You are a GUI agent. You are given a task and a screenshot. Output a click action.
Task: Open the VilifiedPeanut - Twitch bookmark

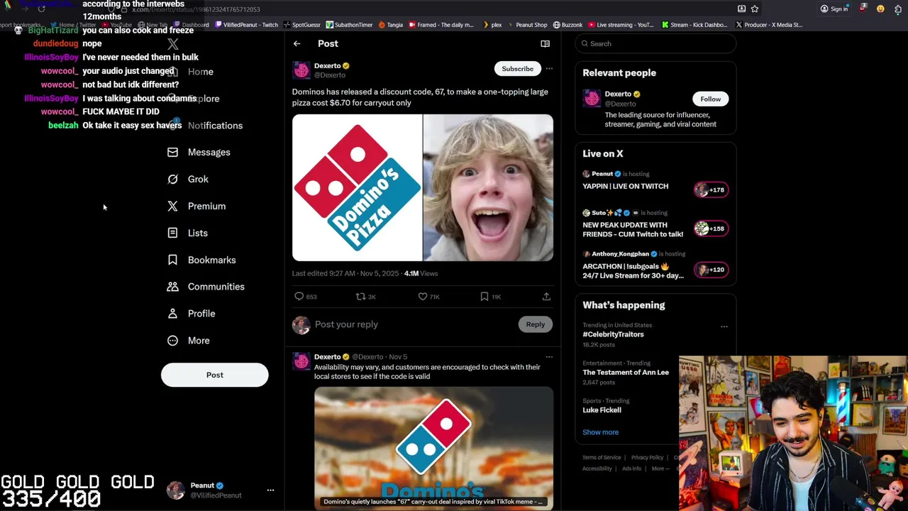[x=246, y=25]
